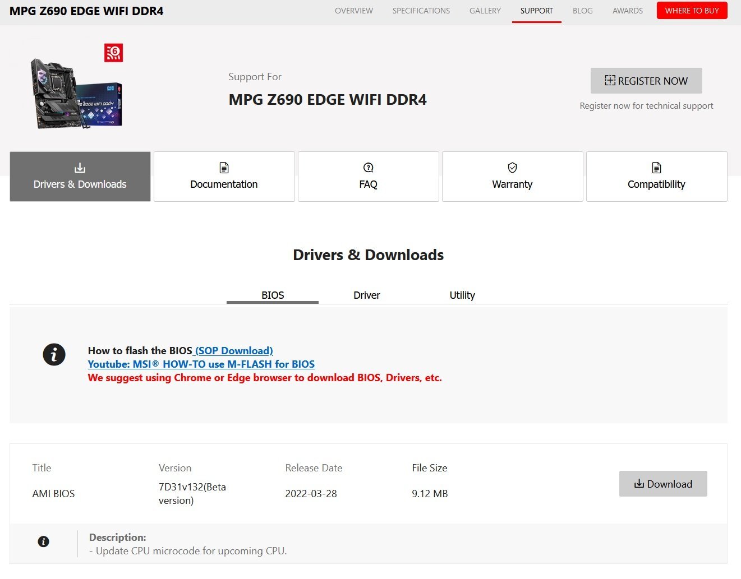Click the 'How to flash the BIOS' text
The width and height of the screenshot is (741, 579).
click(140, 351)
